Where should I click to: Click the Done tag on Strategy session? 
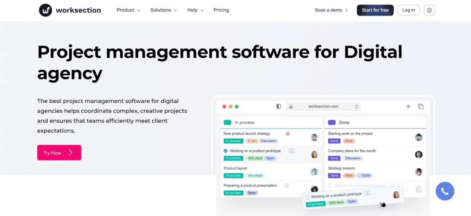[x=334, y=176]
